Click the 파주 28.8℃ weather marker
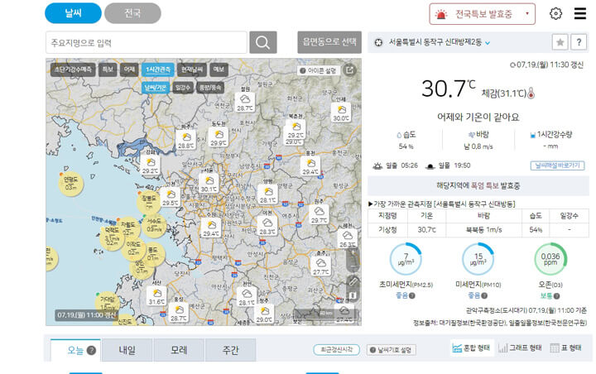The image size is (596, 374). (x=186, y=140)
